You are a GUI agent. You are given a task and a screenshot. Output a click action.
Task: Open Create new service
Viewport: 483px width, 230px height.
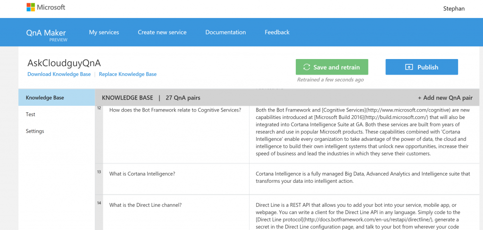click(x=162, y=32)
